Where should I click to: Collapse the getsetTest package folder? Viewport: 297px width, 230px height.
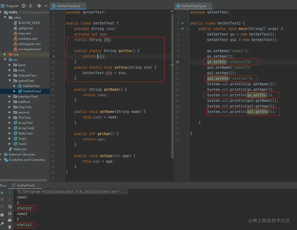click(10, 81)
